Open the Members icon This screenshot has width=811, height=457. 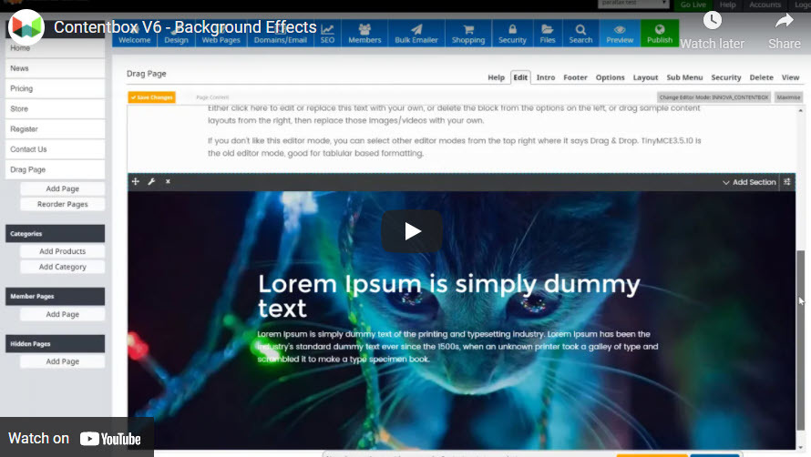point(364,29)
